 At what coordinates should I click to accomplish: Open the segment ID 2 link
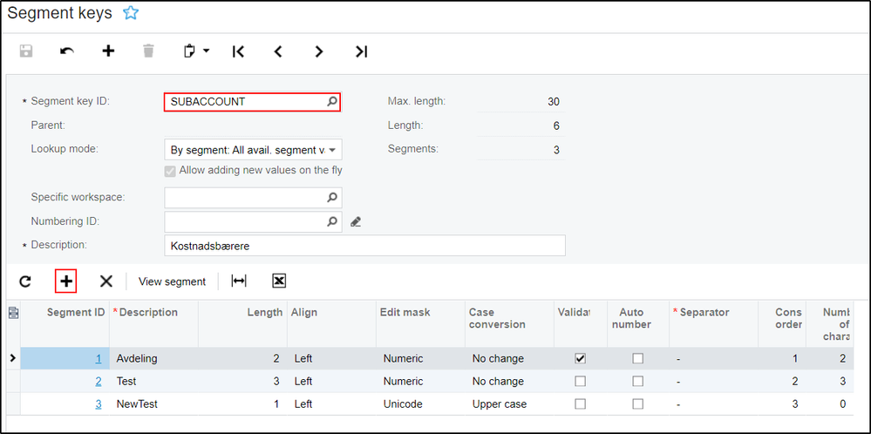tap(99, 381)
